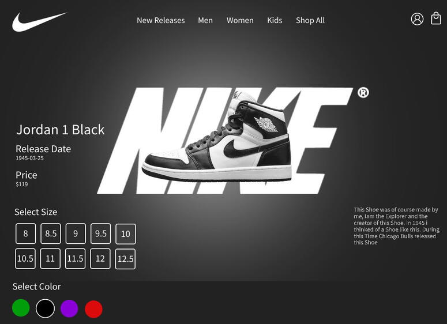447x324 pixels.
Task: Select size 10 button
Action: click(126, 233)
